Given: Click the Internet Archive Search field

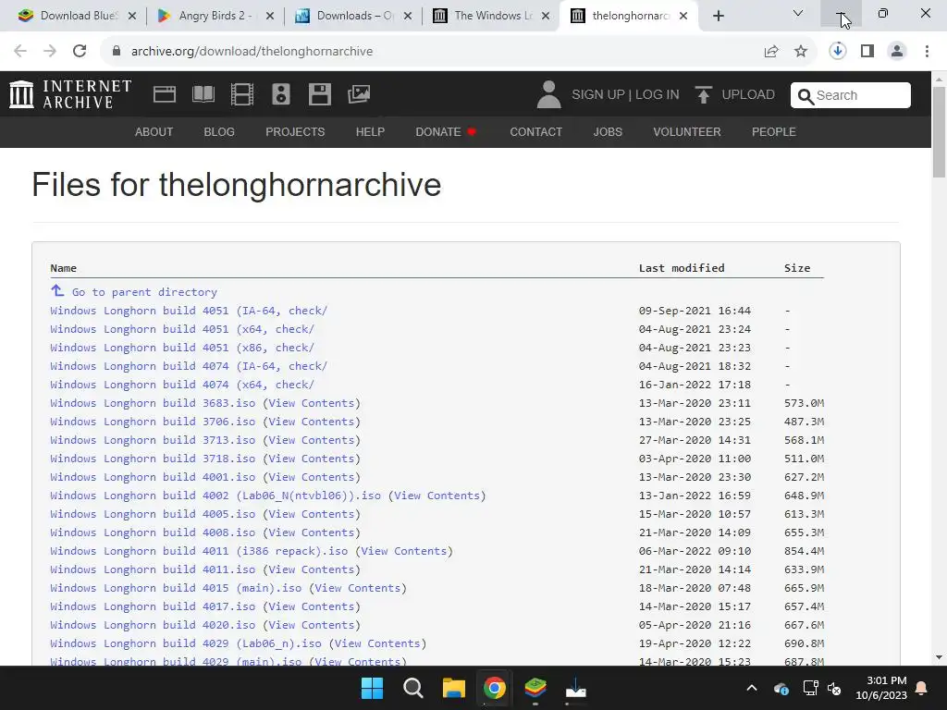Looking at the screenshot, I should click(x=851, y=95).
